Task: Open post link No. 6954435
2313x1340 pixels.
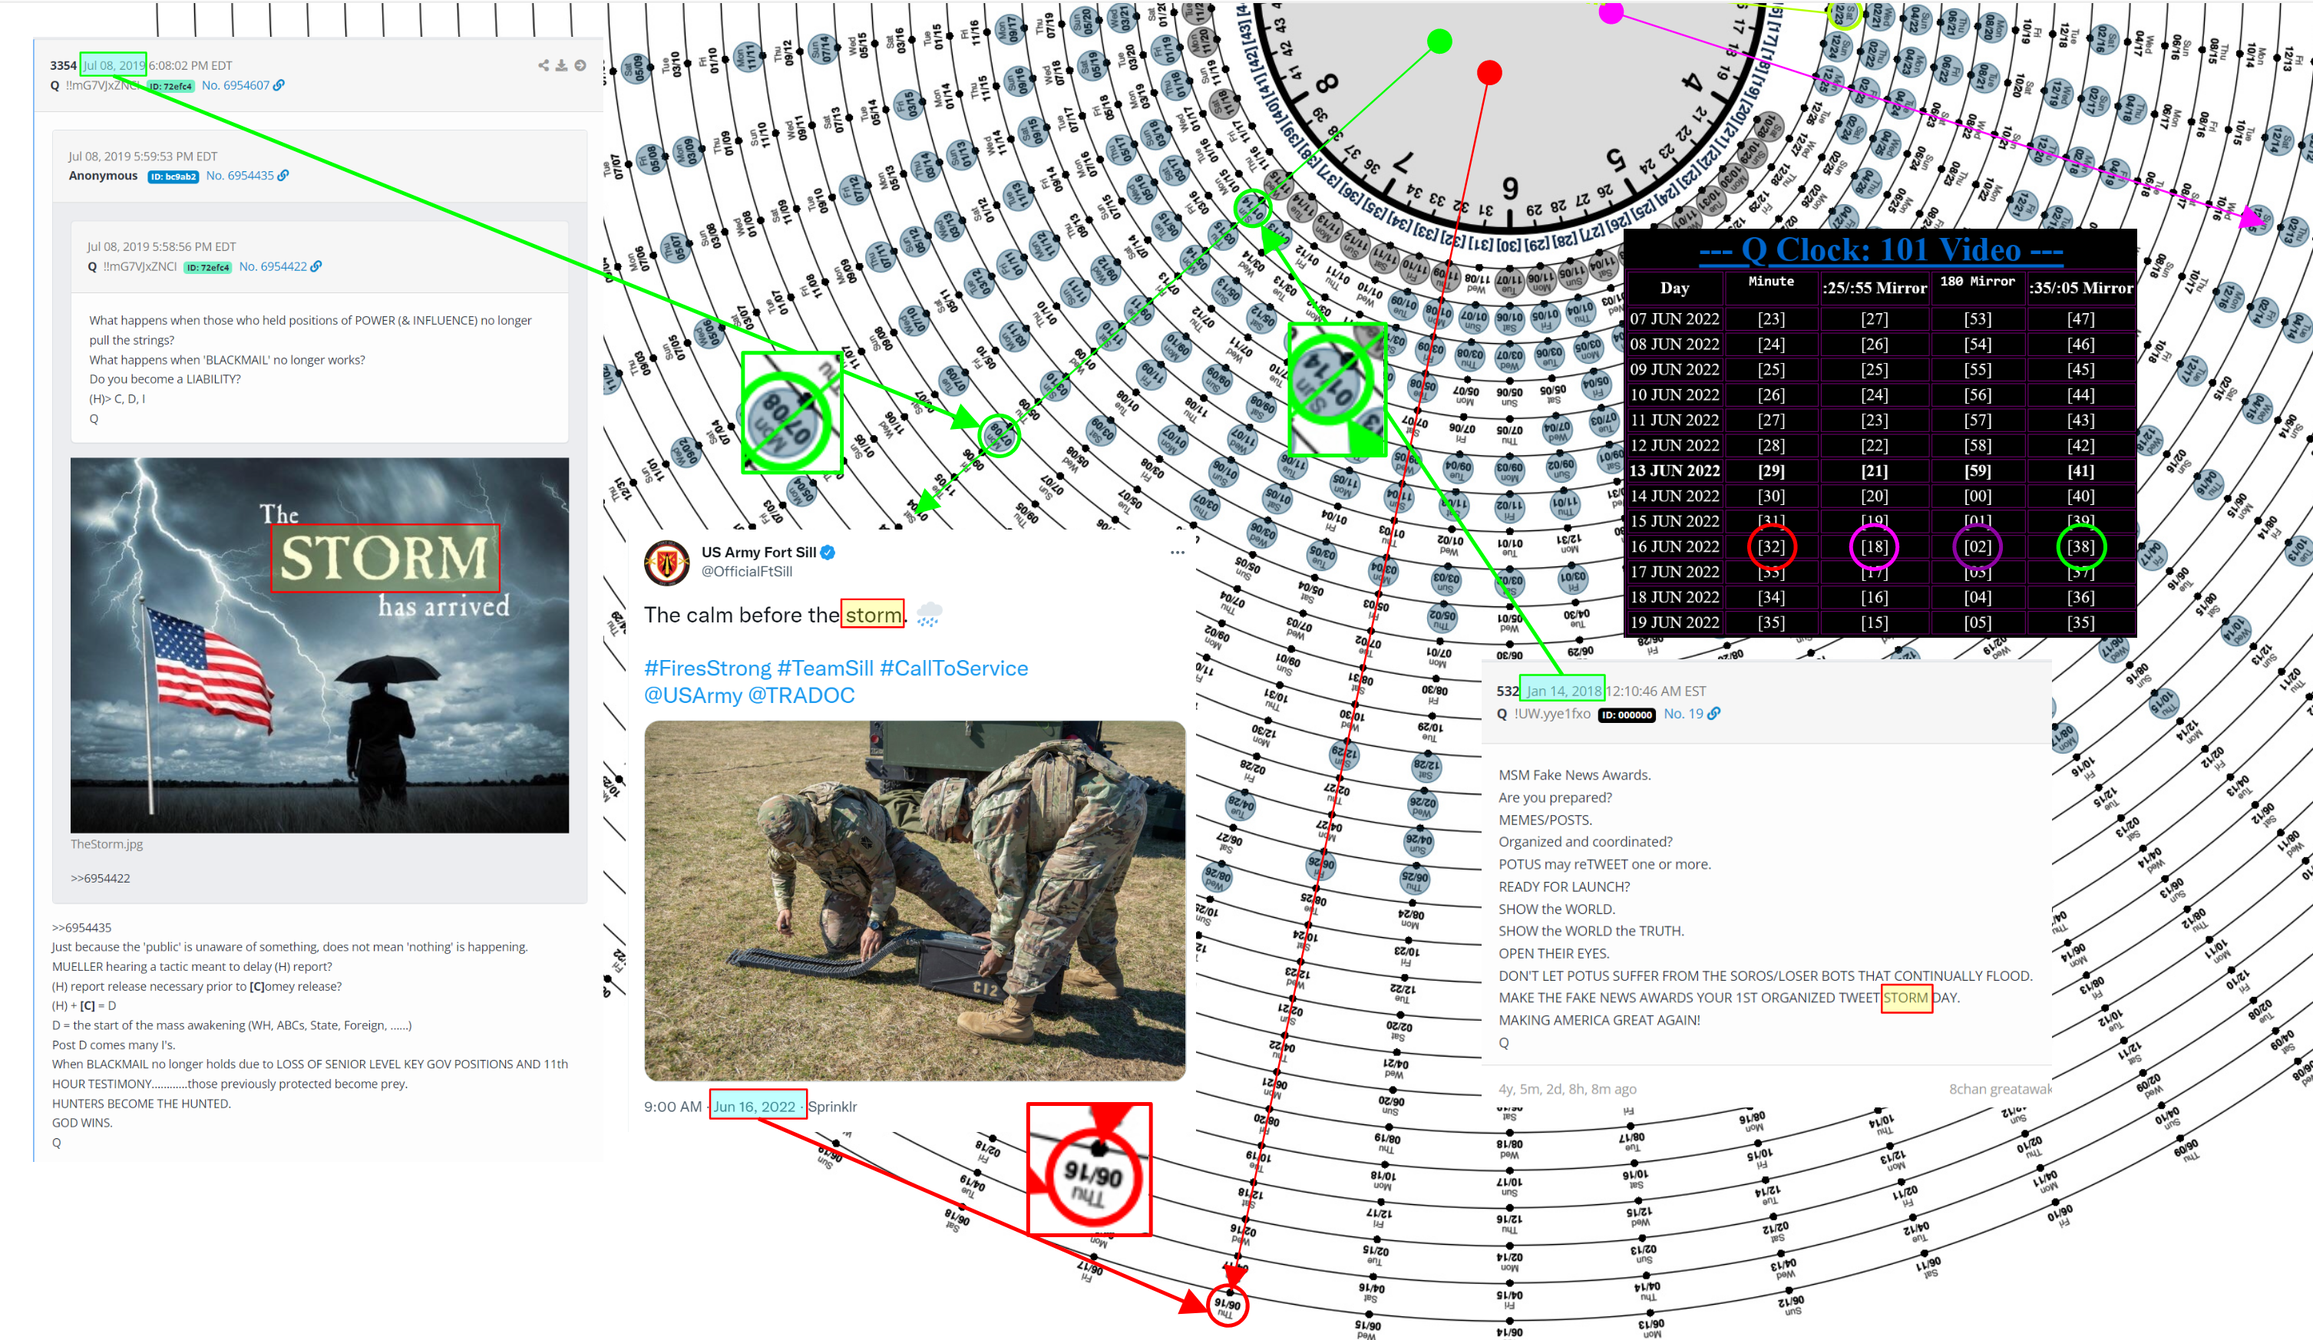Action: [240, 175]
